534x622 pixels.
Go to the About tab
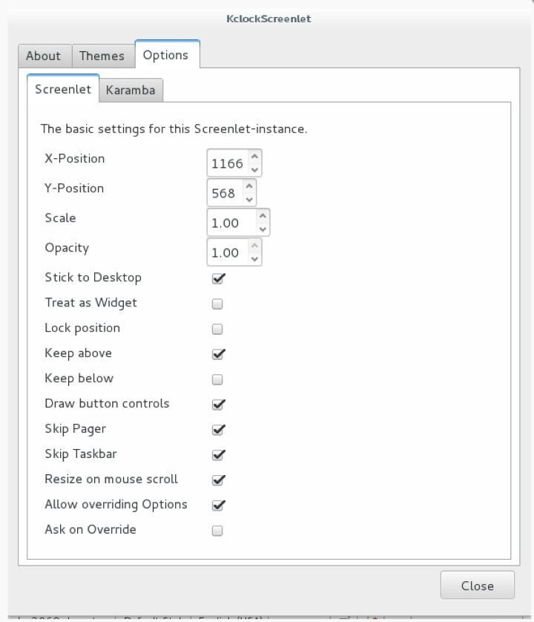click(43, 56)
